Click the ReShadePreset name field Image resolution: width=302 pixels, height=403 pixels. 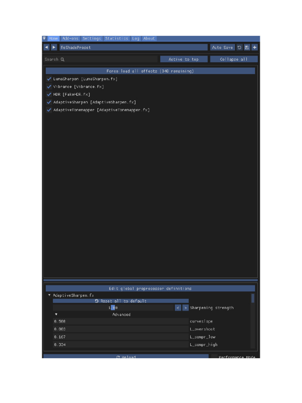[x=133, y=47]
